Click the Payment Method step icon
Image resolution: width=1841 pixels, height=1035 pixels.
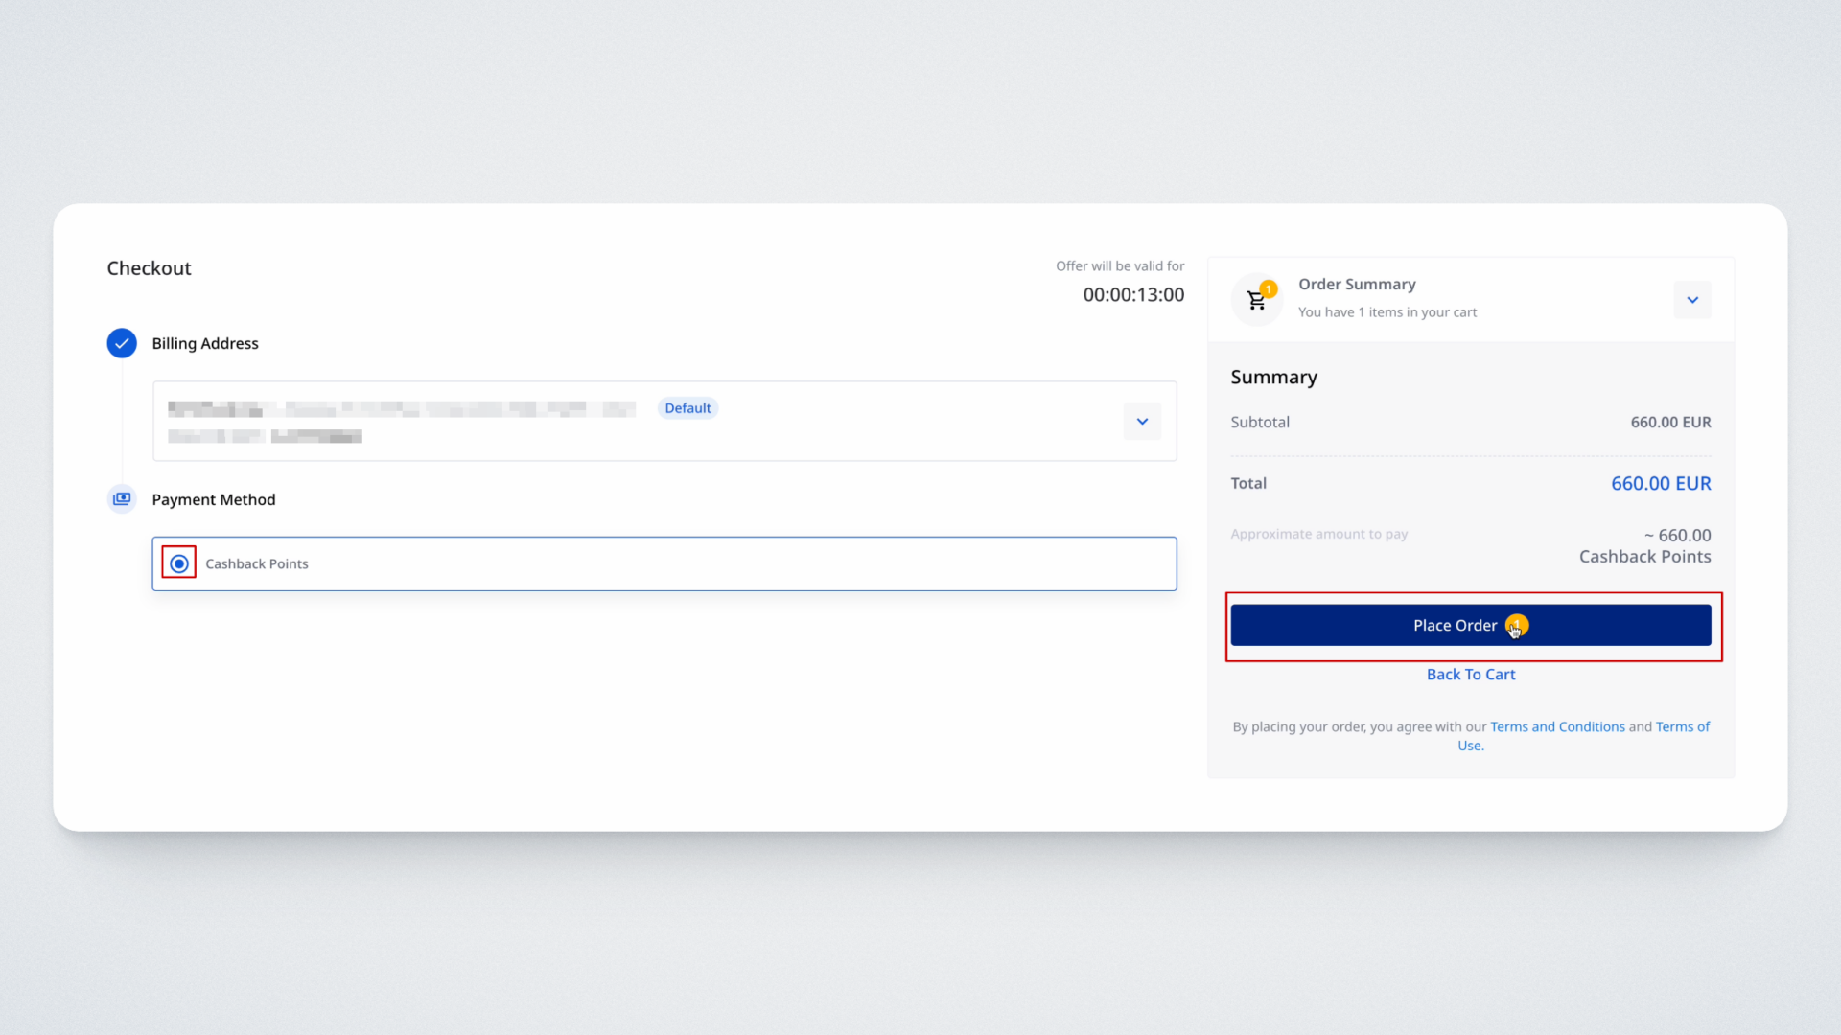(122, 499)
